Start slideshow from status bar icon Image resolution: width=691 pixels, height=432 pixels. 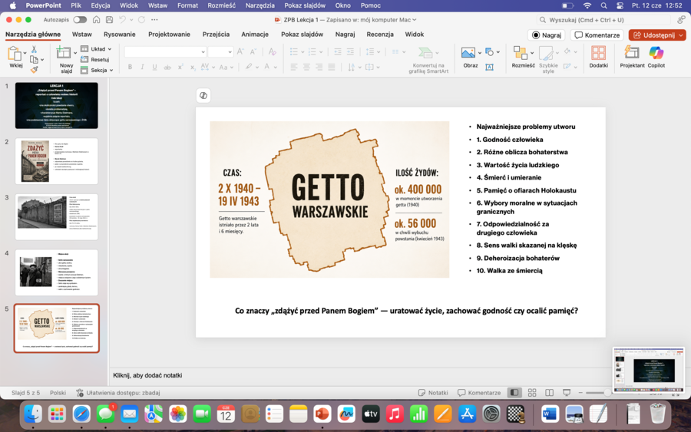coord(567,392)
